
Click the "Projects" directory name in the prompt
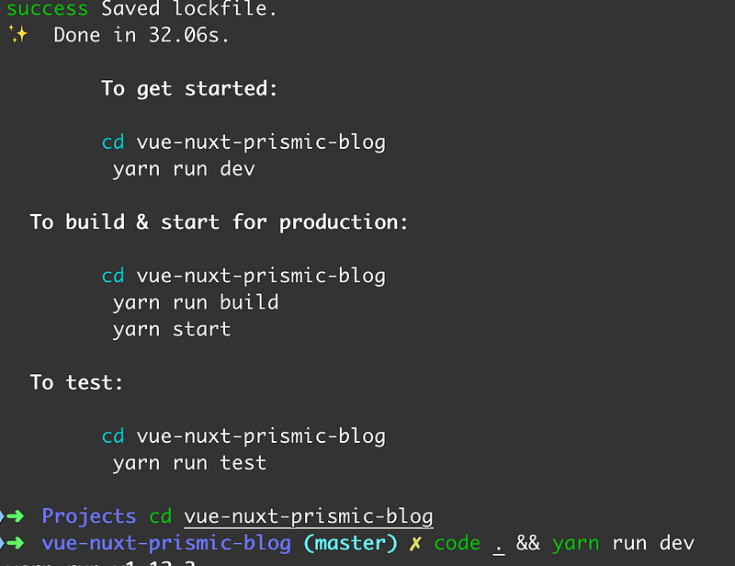tap(88, 515)
